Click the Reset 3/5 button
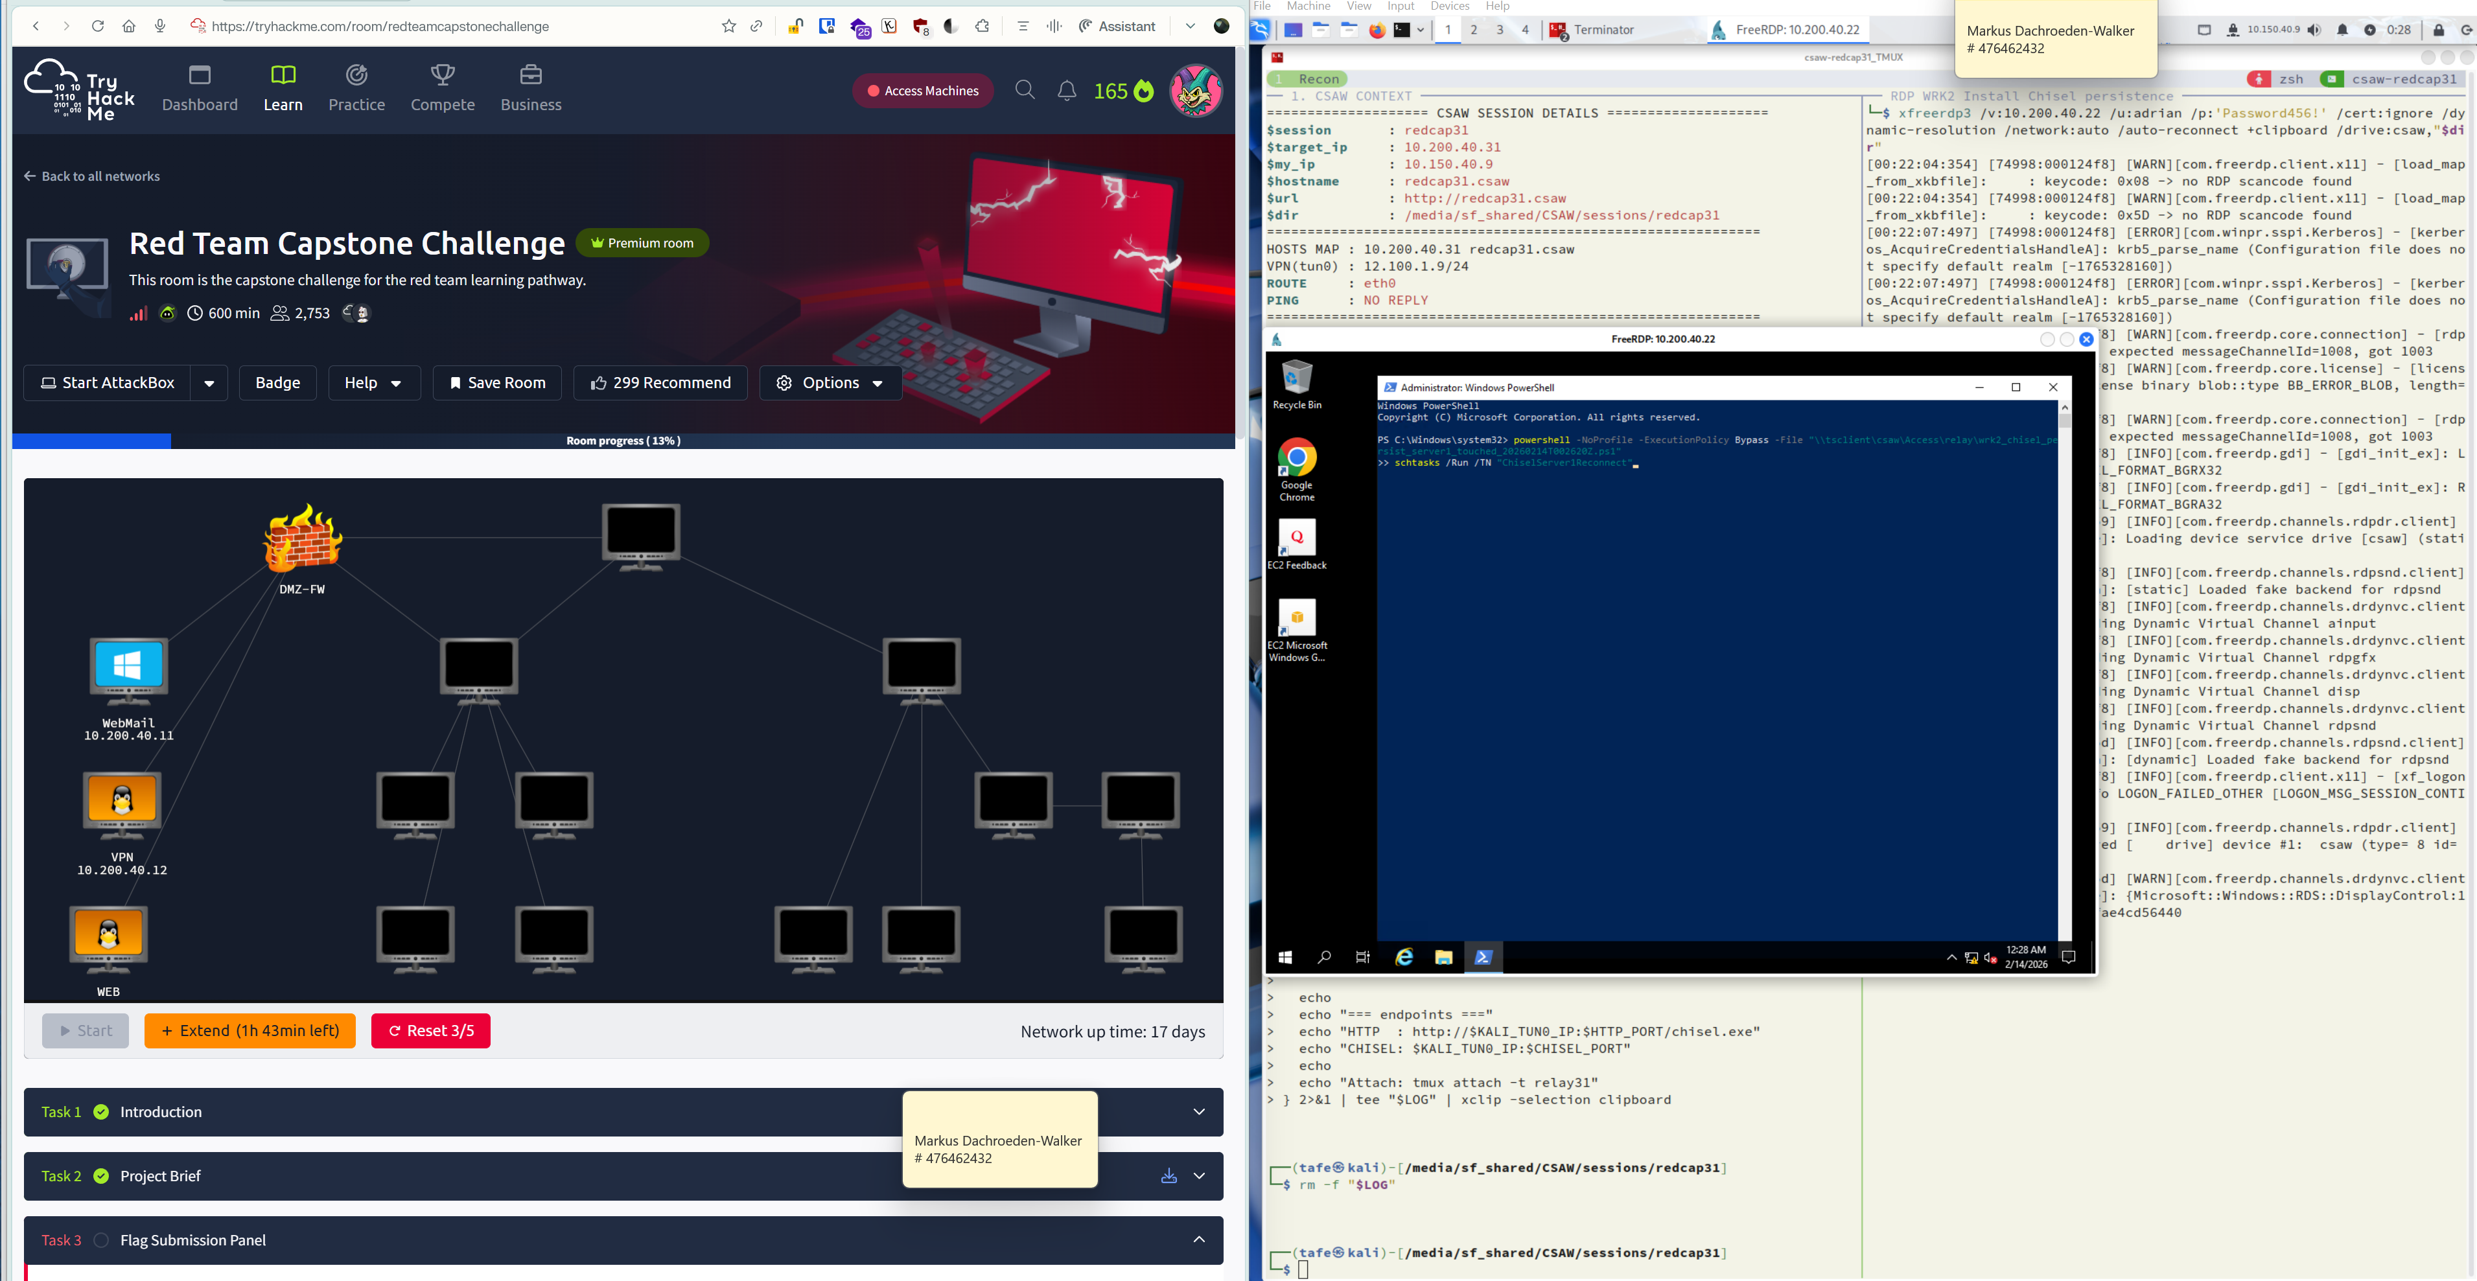 click(x=430, y=1030)
